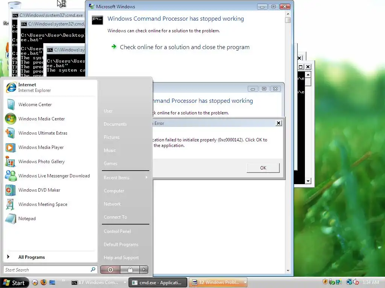Open Pictures from the Start menu
This screenshot has height=288, width=385.
112,137
